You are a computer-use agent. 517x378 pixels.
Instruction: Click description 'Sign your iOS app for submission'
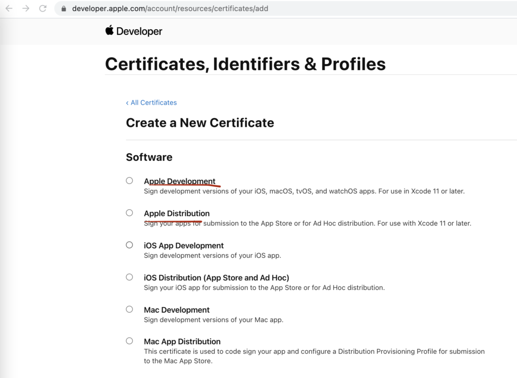tap(264, 288)
